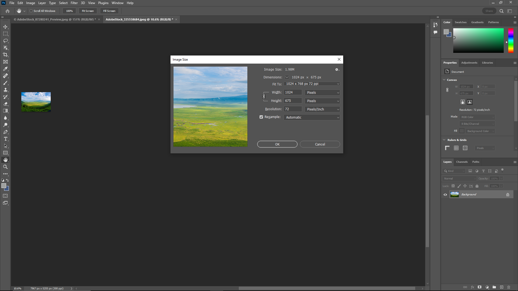Select the Object Selection tool

pyautogui.click(x=5, y=48)
